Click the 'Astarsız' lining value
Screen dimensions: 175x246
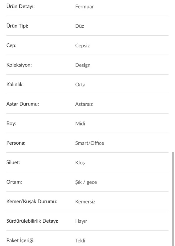[x=84, y=104]
